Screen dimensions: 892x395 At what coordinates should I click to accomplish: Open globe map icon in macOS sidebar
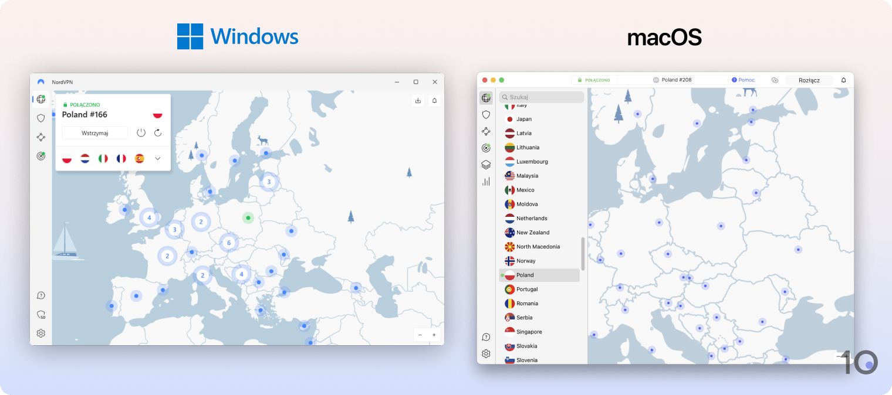pos(486,98)
